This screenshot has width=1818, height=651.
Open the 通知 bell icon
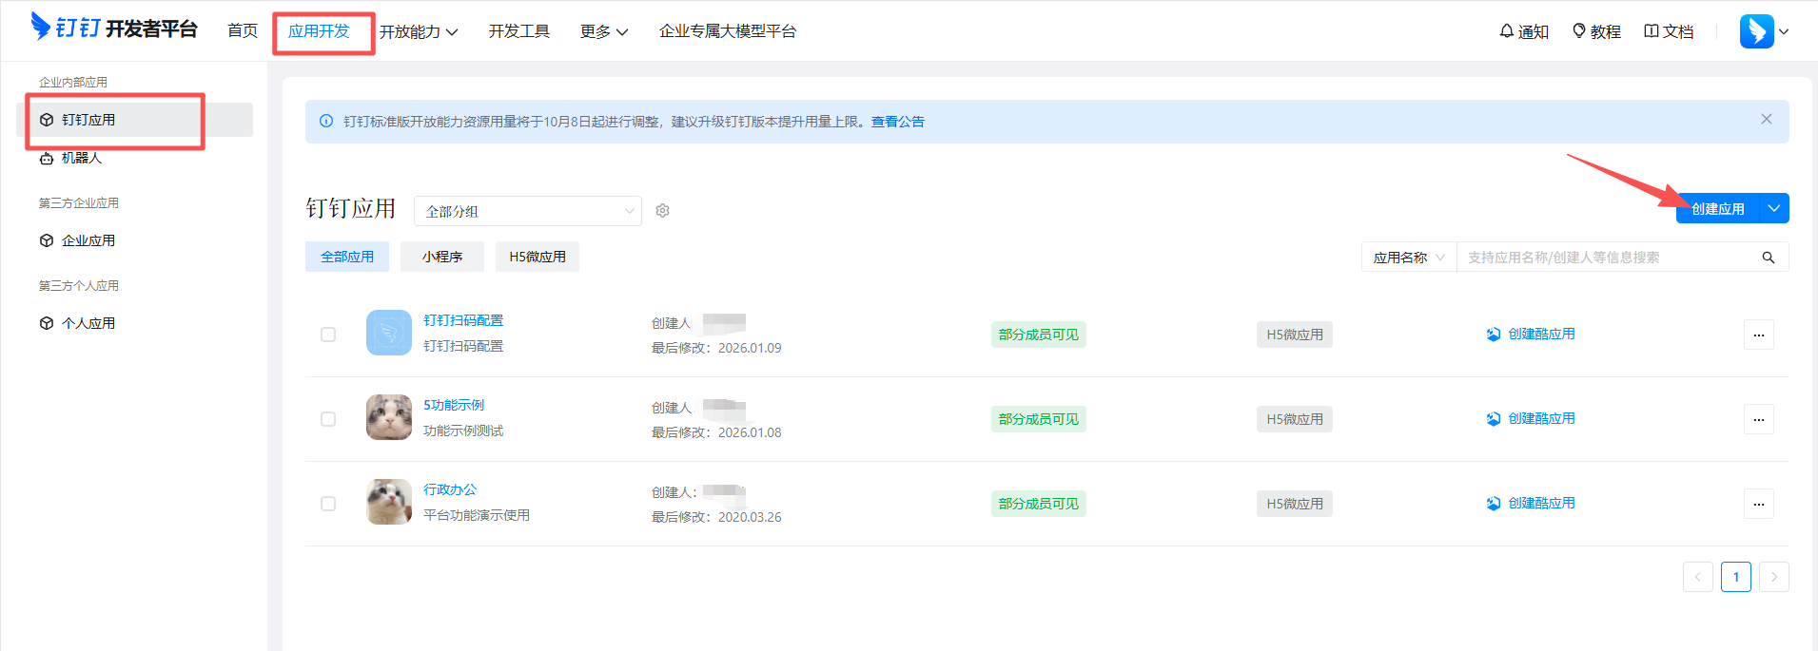1507,31
